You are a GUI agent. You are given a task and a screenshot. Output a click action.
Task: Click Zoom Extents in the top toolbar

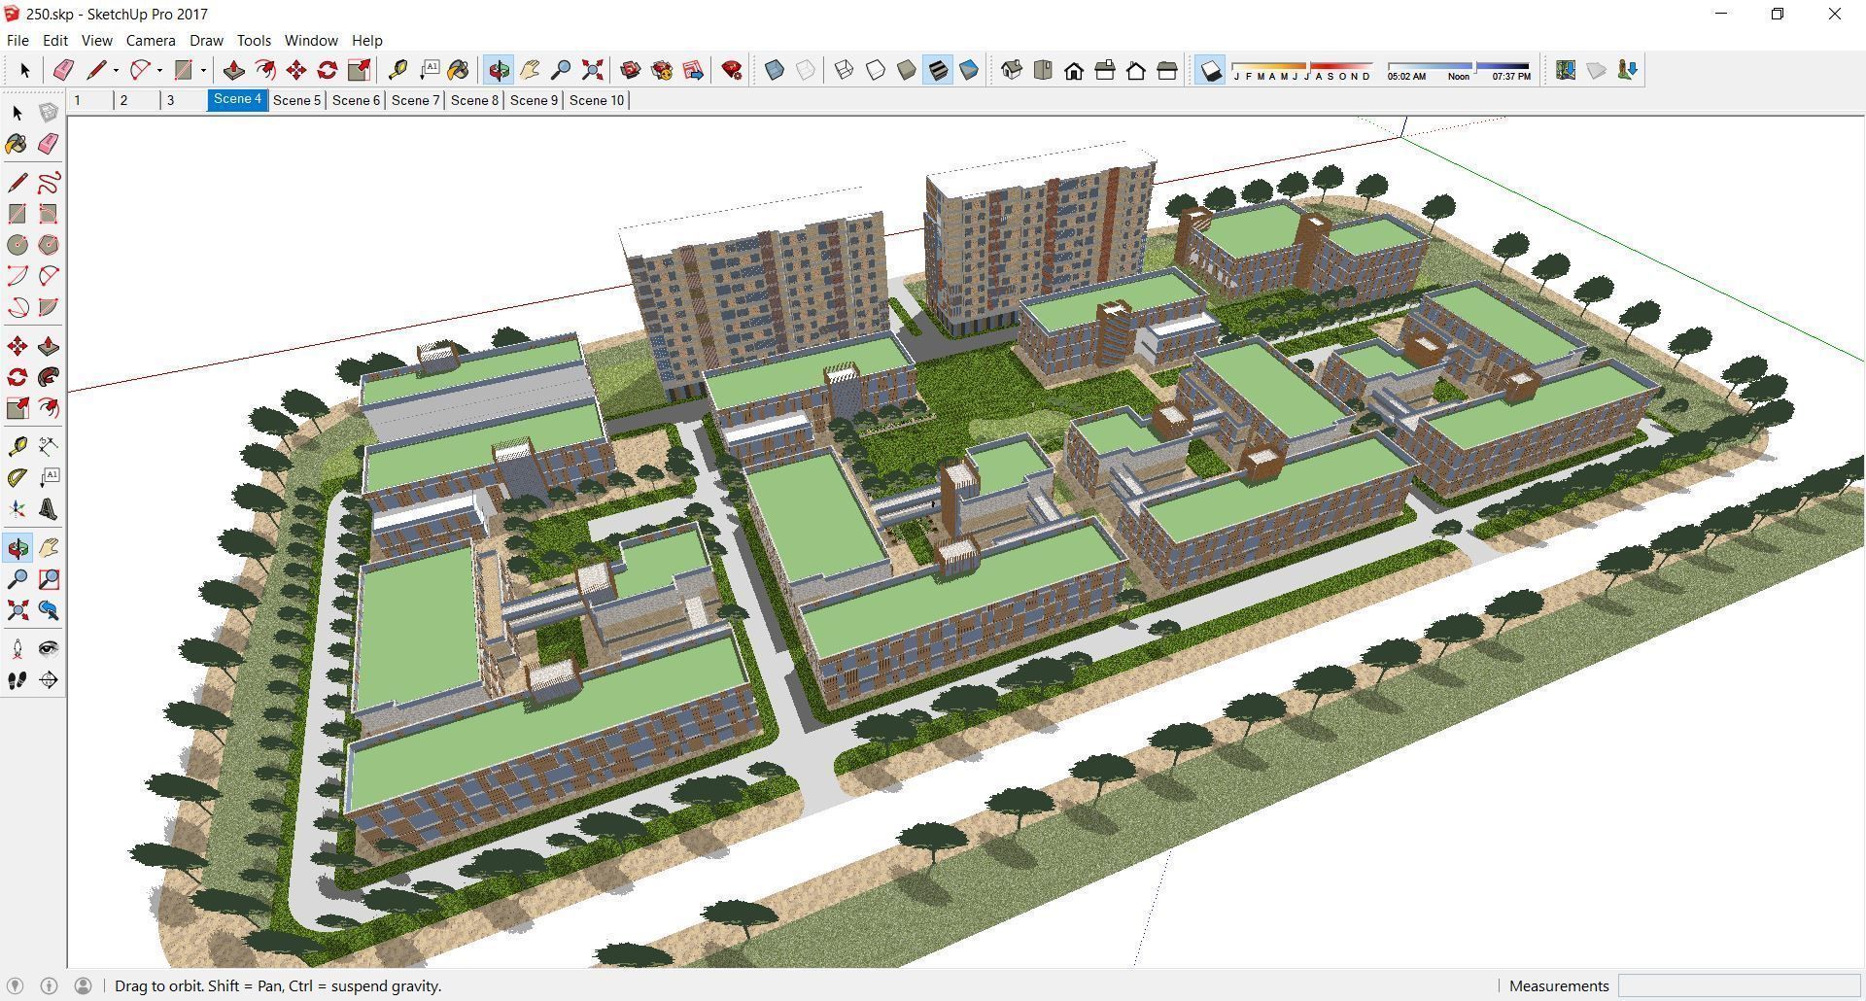(x=592, y=70)
